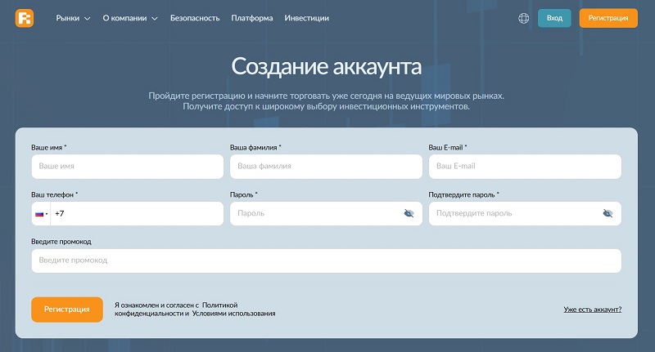The height and width of the screenshot is (352, 655).
Task: Click the Введите промокод input field
Action: tap(326, 261)
